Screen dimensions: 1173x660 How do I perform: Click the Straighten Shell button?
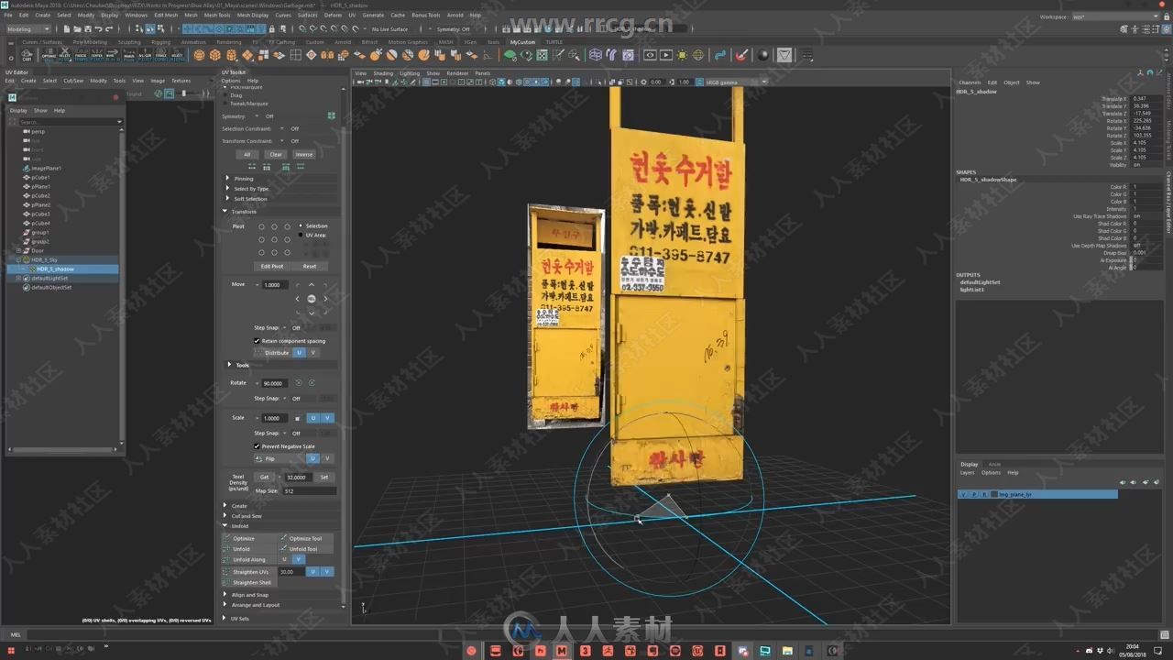250,582
